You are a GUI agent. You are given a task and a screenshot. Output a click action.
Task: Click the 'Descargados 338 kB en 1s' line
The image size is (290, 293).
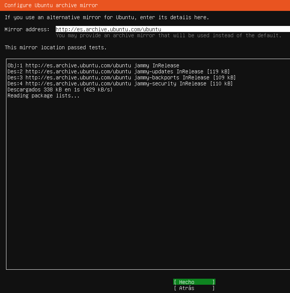coord(60,90)
